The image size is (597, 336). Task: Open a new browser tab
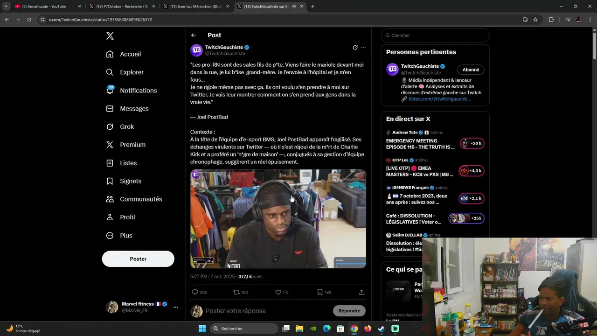(312, 7)
